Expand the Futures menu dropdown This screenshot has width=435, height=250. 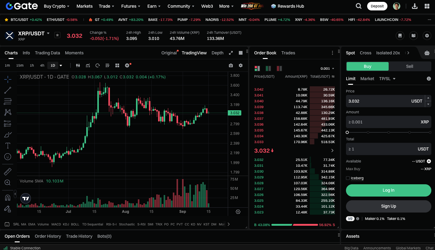(131, 6)
